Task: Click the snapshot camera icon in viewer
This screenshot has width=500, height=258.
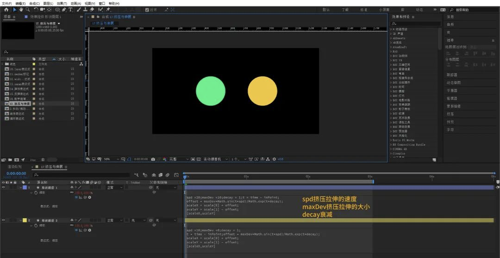Action: point(153,159)
